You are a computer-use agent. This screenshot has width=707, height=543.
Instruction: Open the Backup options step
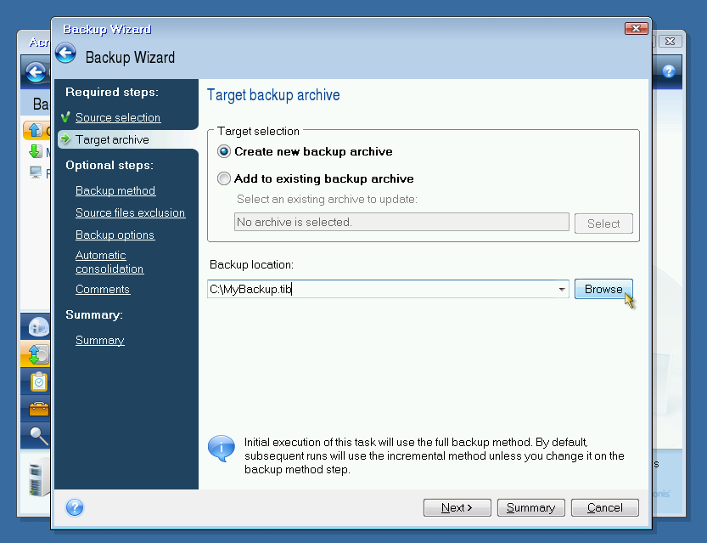pyautogui.click(x=115, y=235)
